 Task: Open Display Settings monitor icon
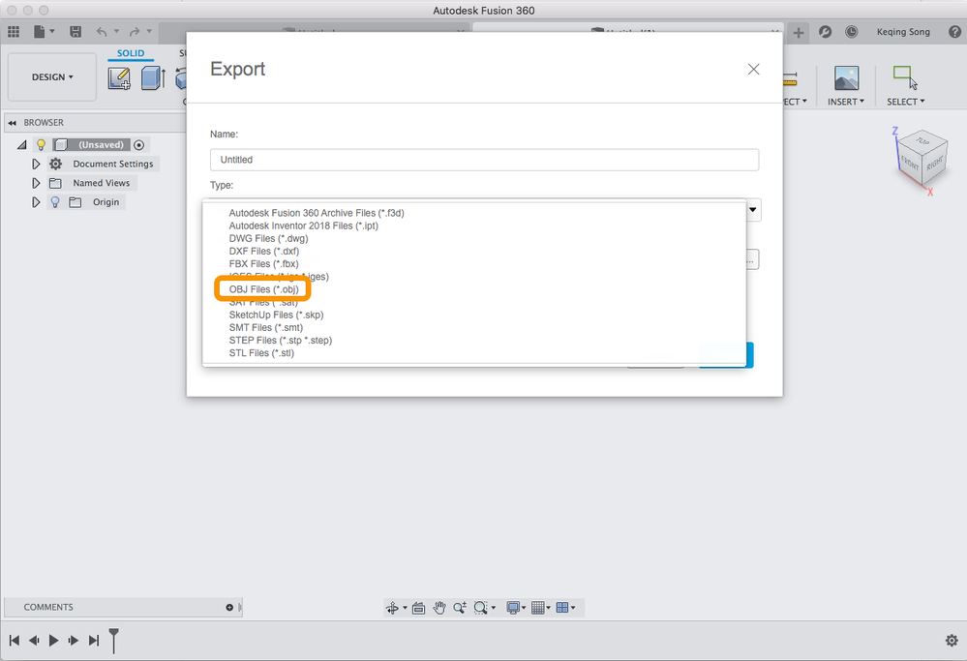512,608
